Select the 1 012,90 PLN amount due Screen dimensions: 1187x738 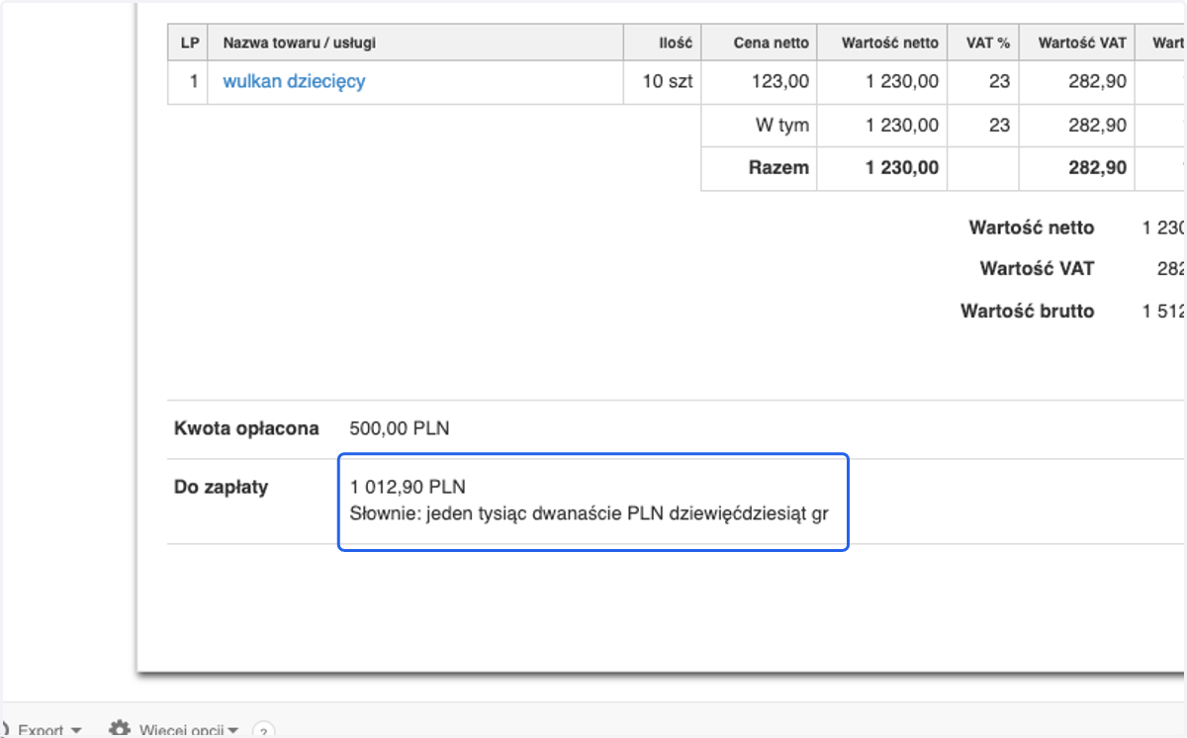point(408,487)
